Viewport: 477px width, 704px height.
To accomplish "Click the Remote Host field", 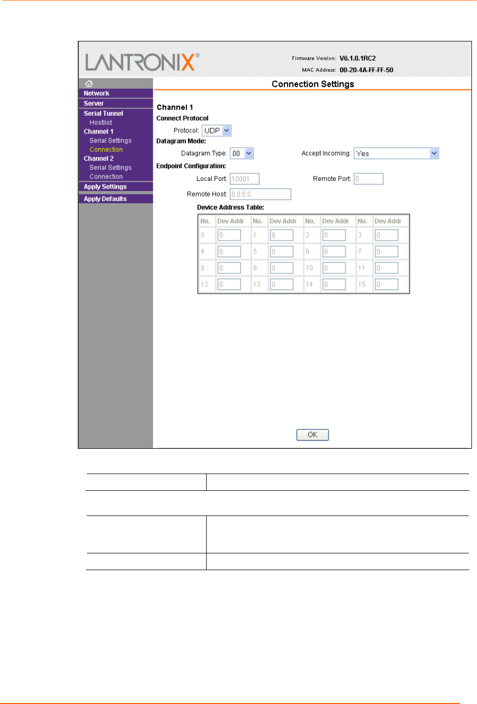I will coord(260,194).
